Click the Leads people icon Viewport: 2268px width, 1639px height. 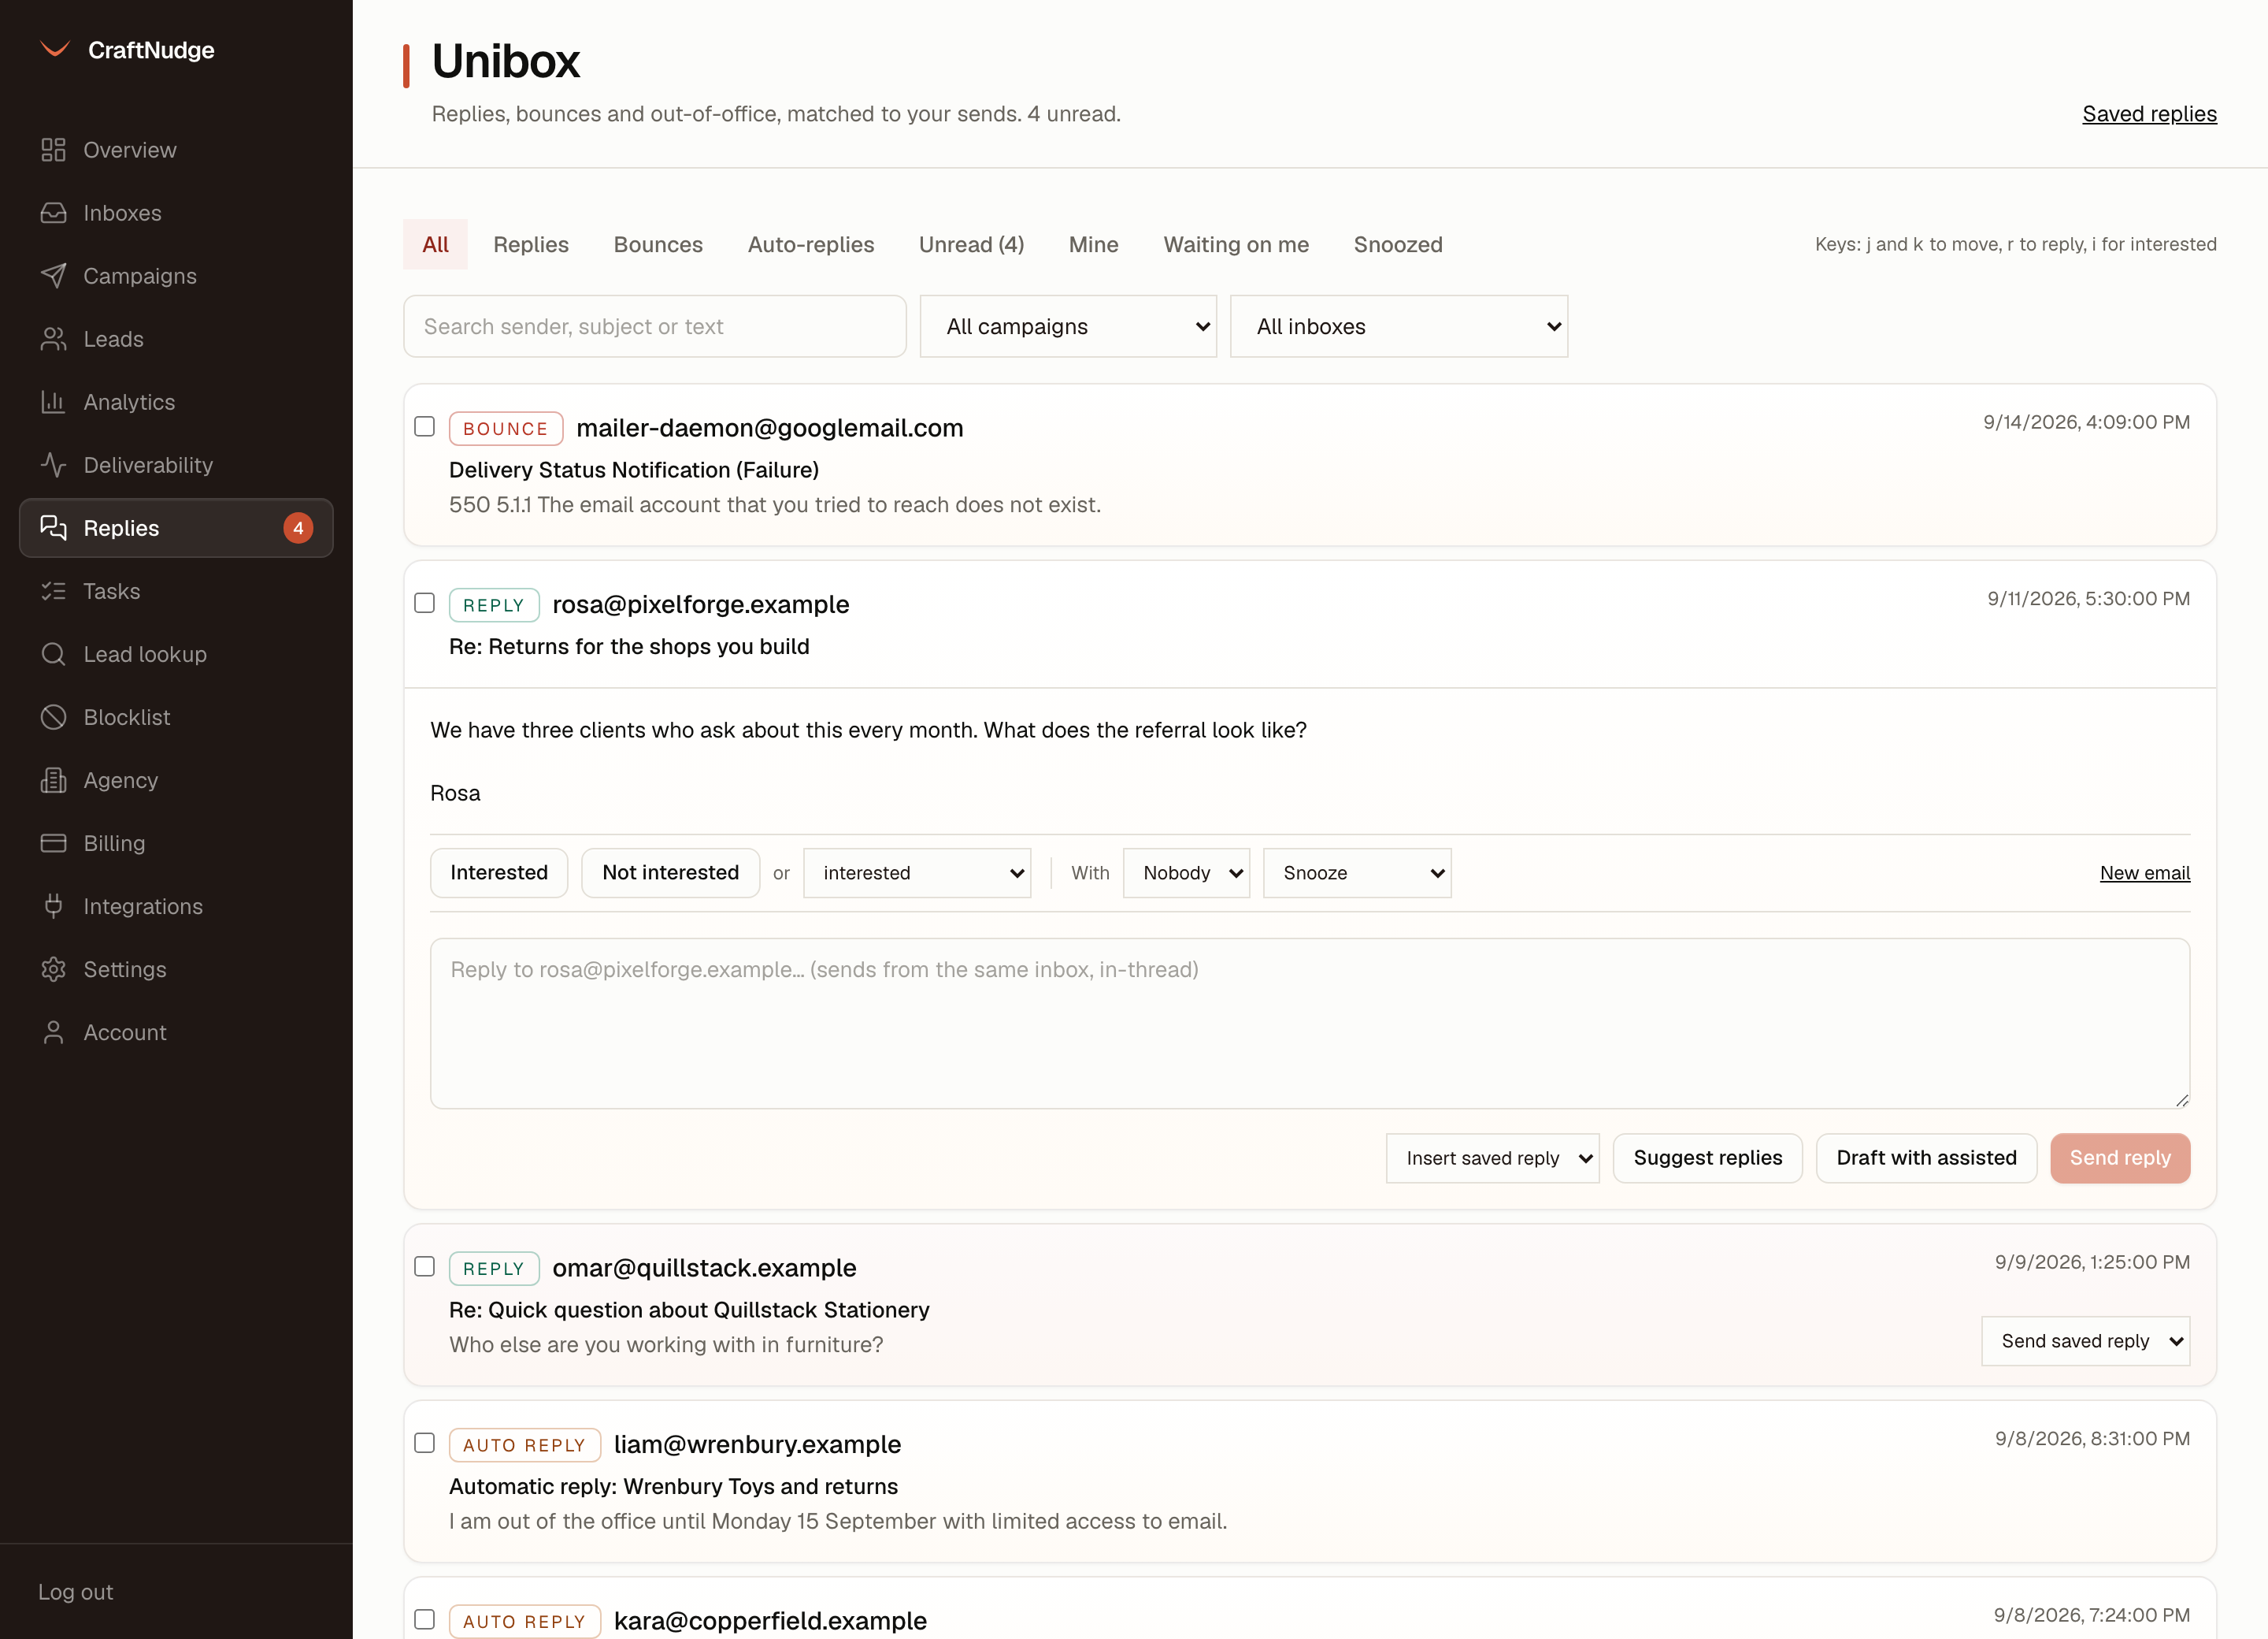(53, 339)
